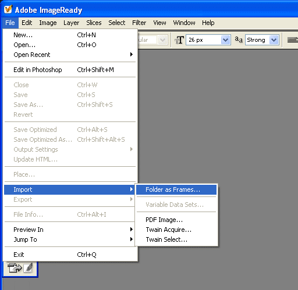The width and height of the screenshot is (298, 290).
Task: Click the grayed Close entry
Action: (x=70, y=85)
